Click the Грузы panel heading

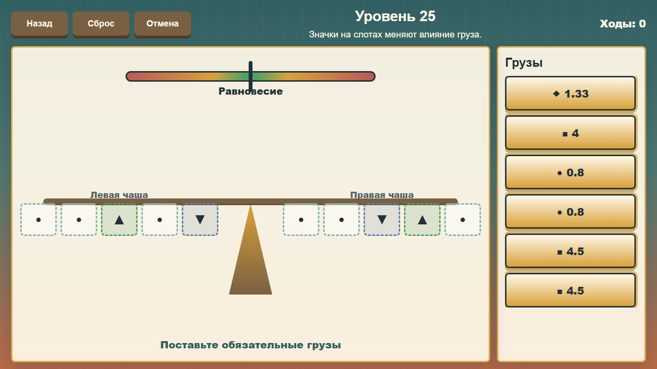click(x=524, y=62)
